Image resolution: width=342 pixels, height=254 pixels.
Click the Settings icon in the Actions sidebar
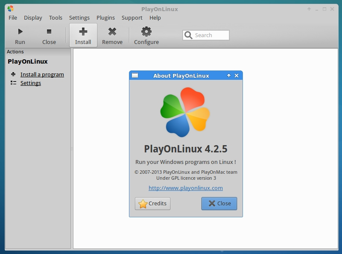point(12,83)
